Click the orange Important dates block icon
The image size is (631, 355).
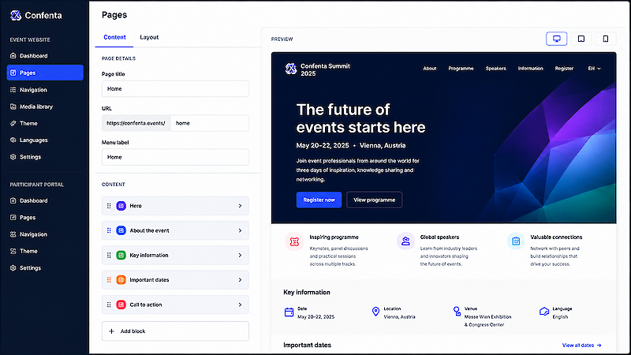121,280
